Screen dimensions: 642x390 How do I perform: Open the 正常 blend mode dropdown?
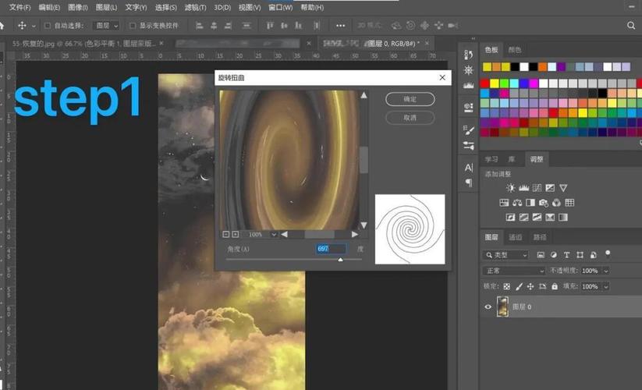[x=514, y=271]
